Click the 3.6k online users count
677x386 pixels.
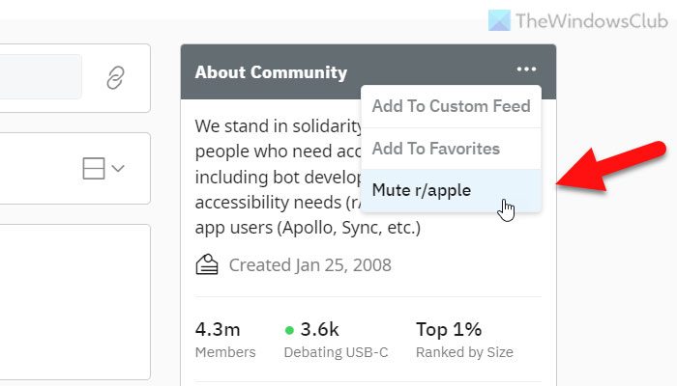click(319, 329)
